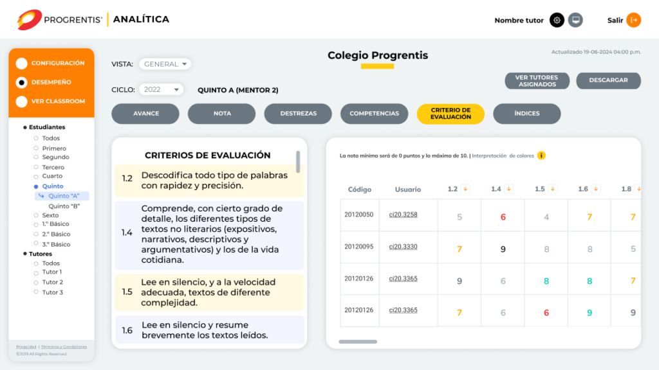Sort by column 1.6 arrow icon
The width and height of the screenshot is (659, 370).
pyautogui.click(x=596, y=189)
